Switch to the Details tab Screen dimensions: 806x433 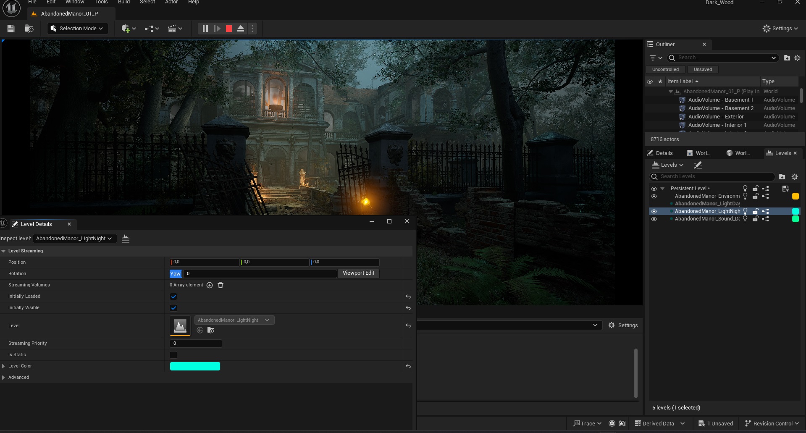coord(660,153)
